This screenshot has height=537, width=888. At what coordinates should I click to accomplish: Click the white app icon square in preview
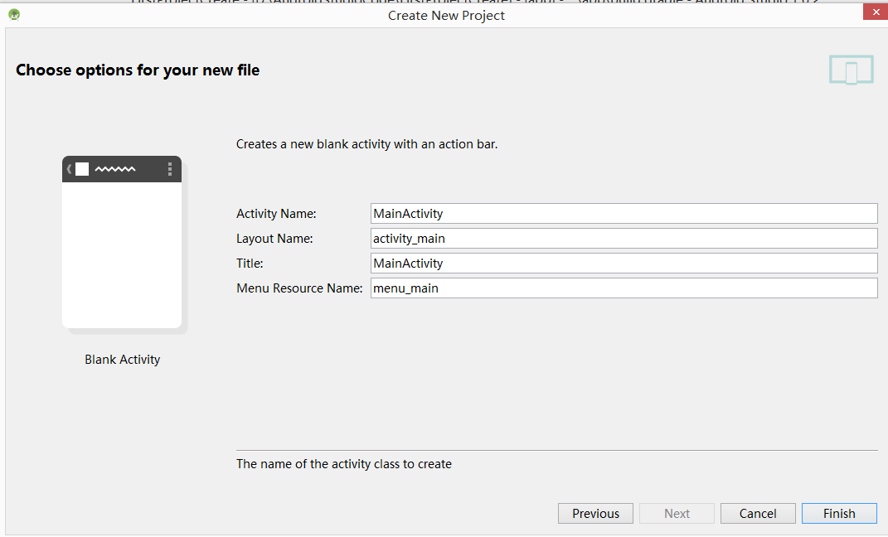pos(82,169)
